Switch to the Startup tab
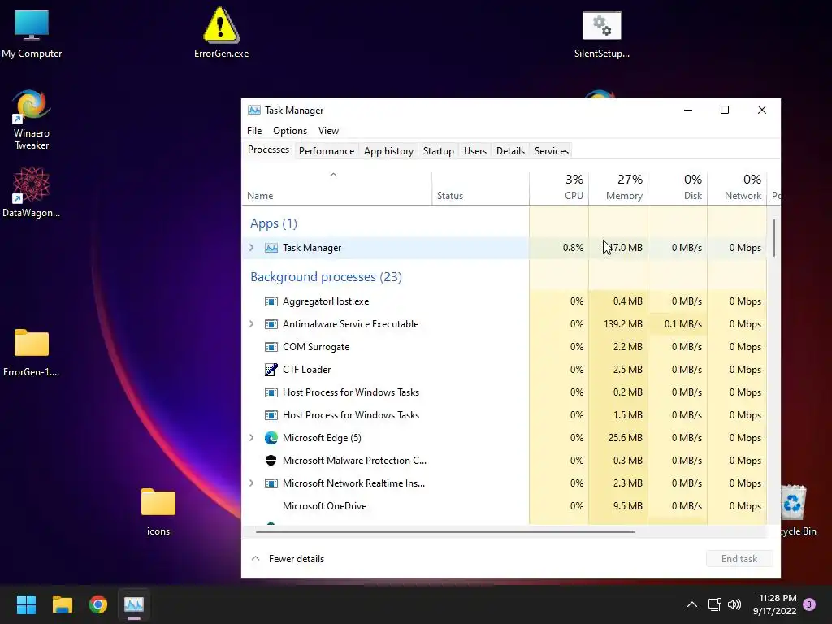 tap(438, 151)
